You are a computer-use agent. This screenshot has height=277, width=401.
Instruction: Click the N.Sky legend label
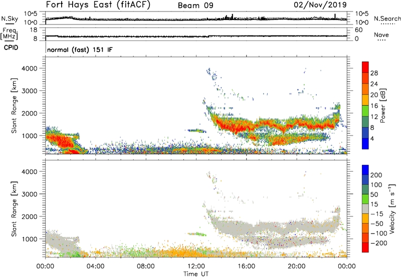pos(10,18)
